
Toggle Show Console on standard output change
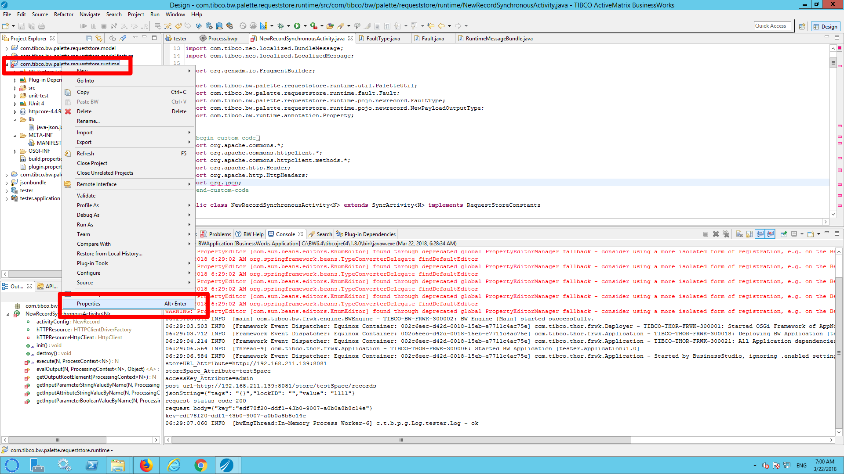pyautogui.click(x=760, y=234)
